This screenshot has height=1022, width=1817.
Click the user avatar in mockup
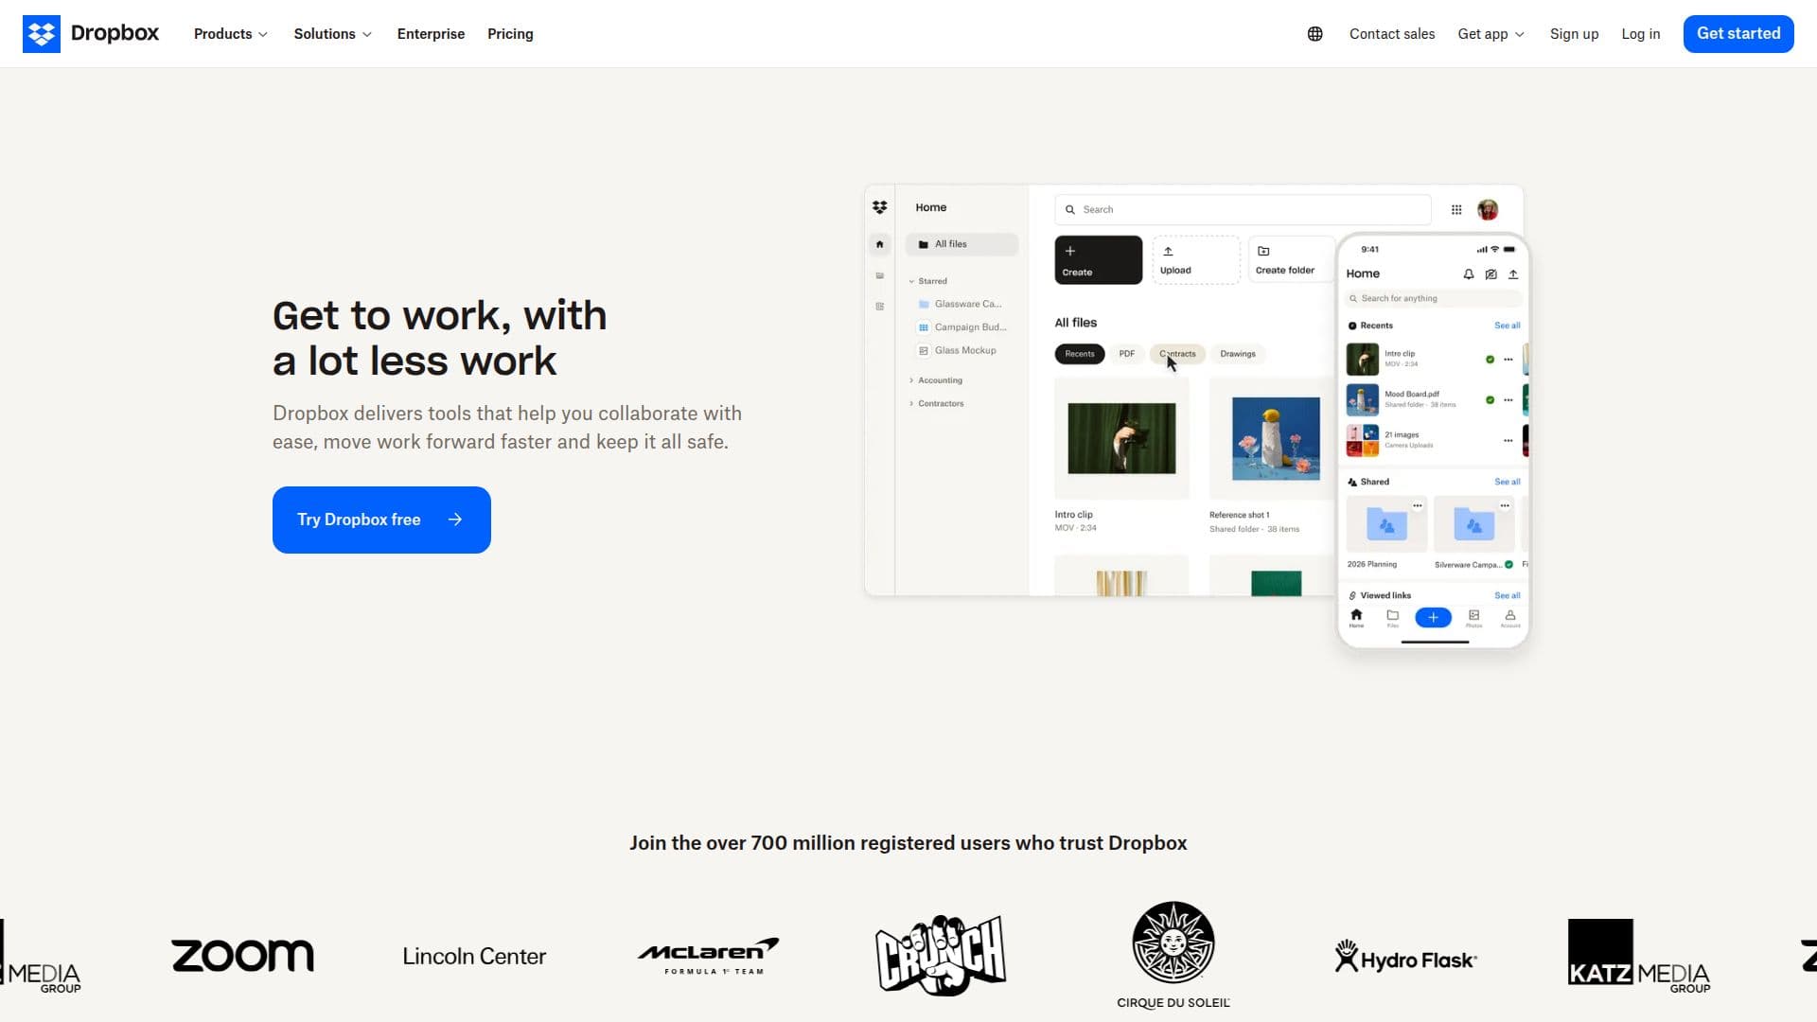point(1488,209)
